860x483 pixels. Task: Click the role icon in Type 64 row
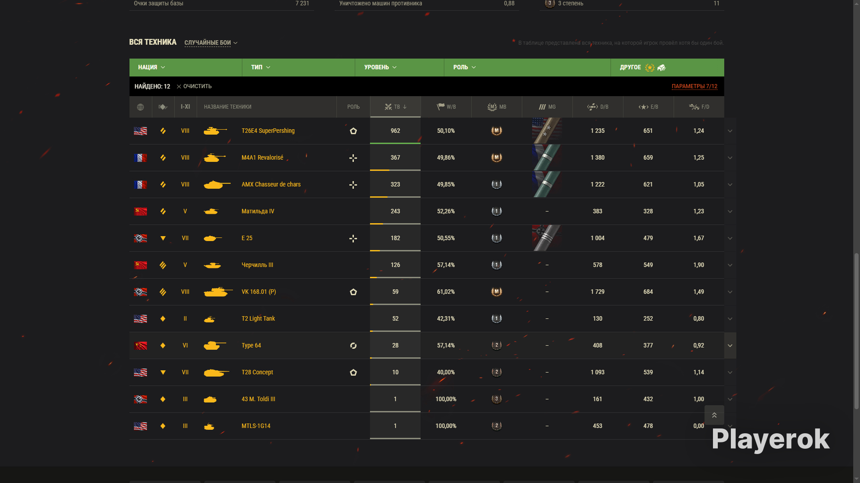pyautogui.click(x=353, y=345)
